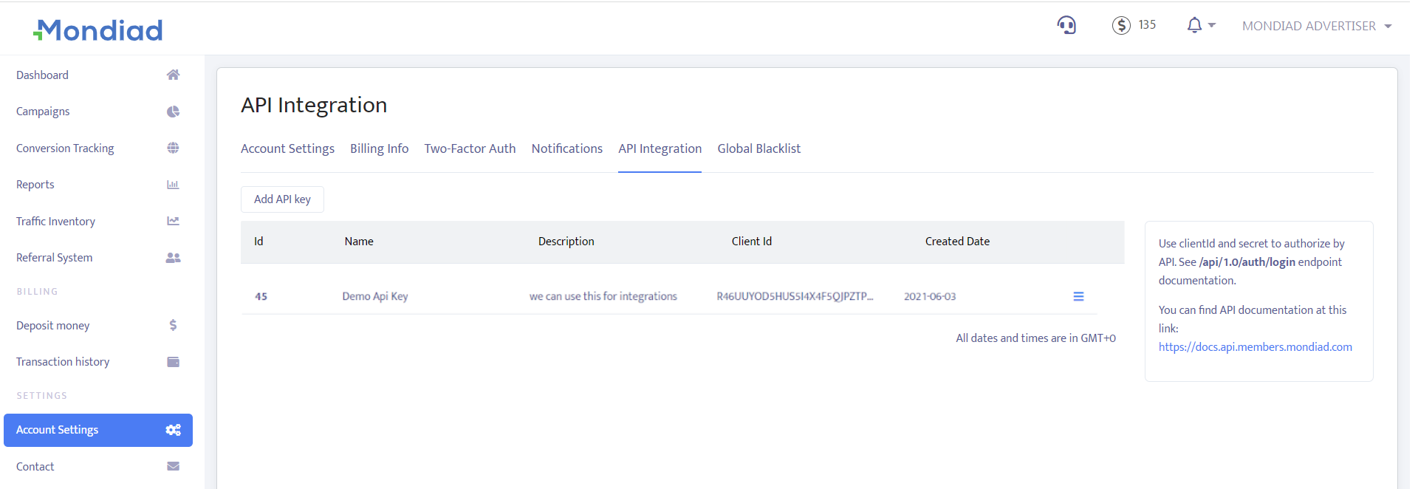This screenshot has width=1418, height=489.
Task: Switch to the Billing Info tab
Action: point(379,148)
